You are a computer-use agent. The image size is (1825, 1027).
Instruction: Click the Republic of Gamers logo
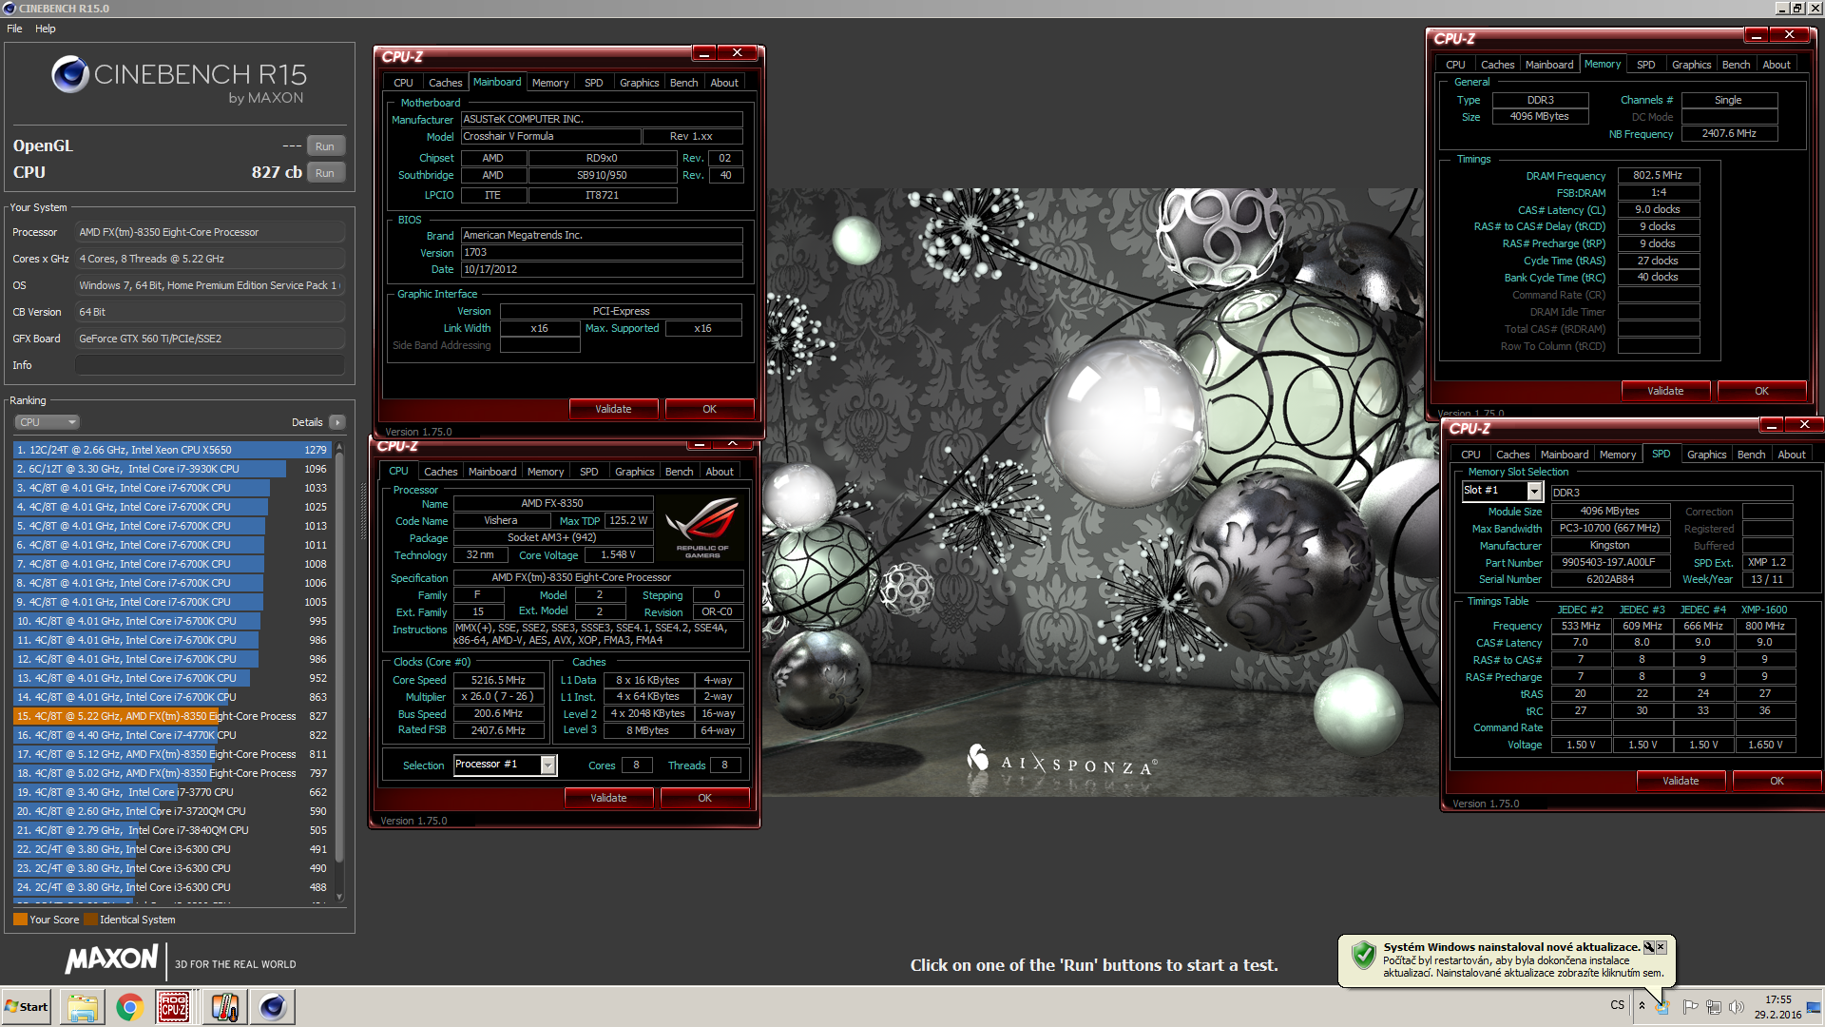pos(702,526)
